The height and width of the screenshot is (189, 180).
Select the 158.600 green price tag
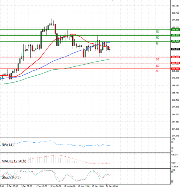tap(175, 35)
